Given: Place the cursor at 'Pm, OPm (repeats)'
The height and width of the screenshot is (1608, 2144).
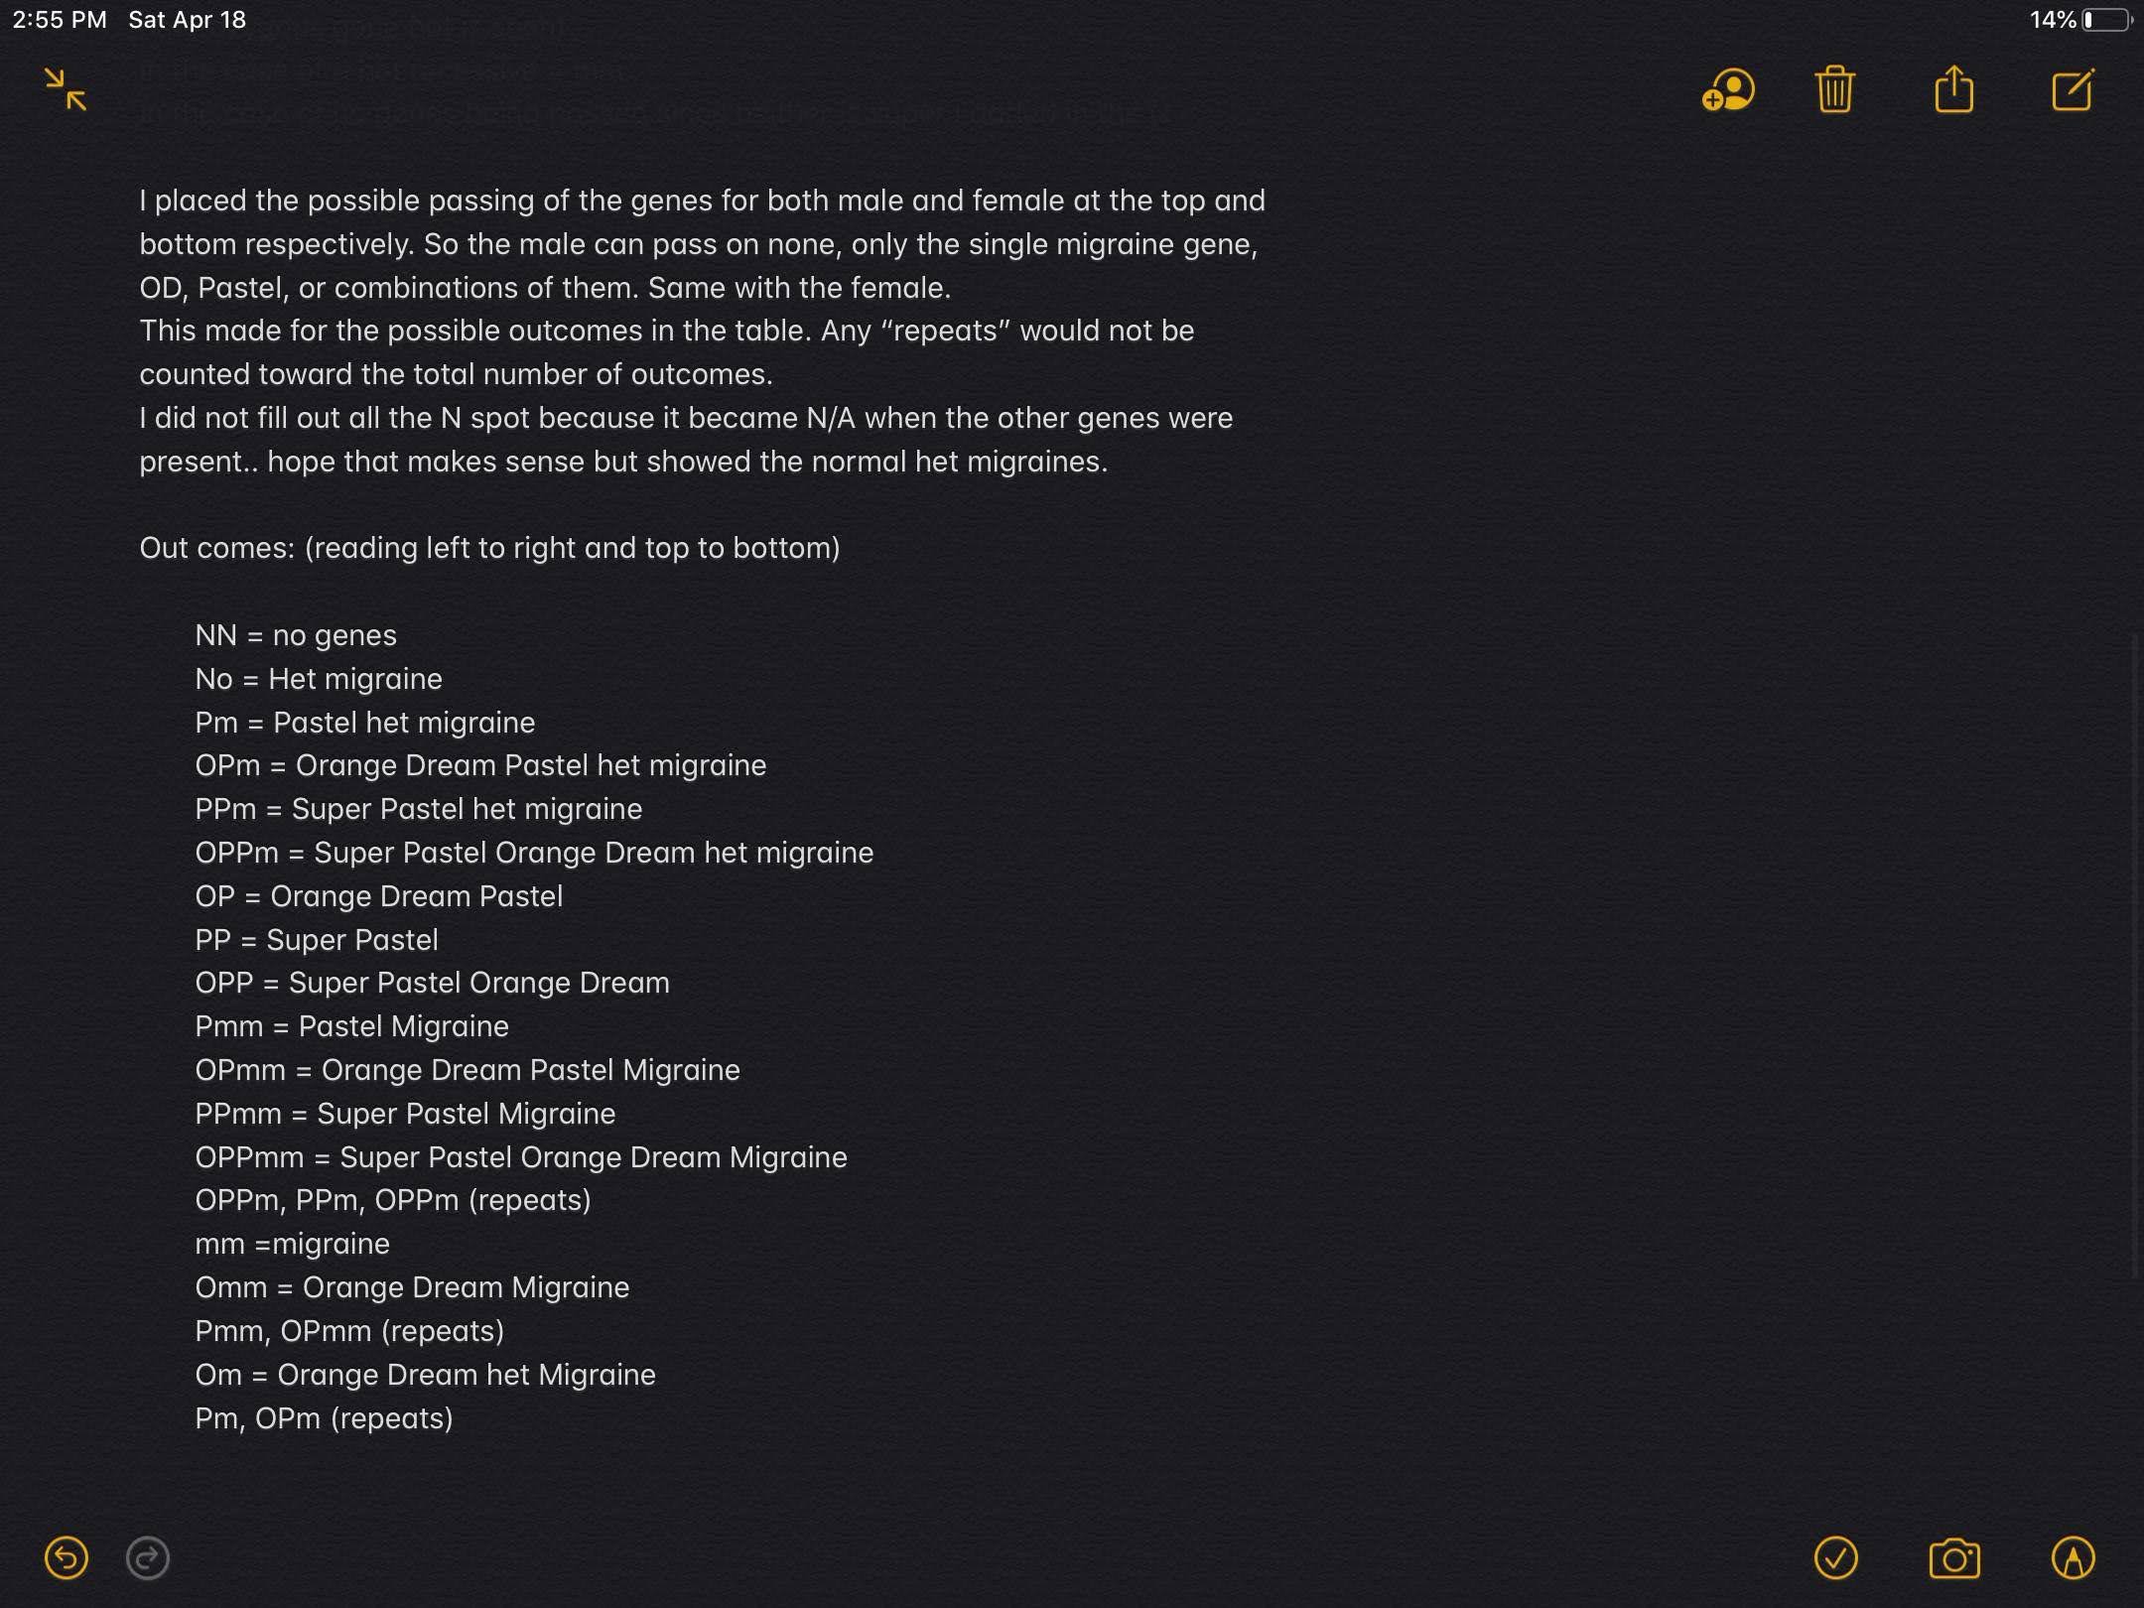Looking at the screenshot, I should [x=324, y=1418].
